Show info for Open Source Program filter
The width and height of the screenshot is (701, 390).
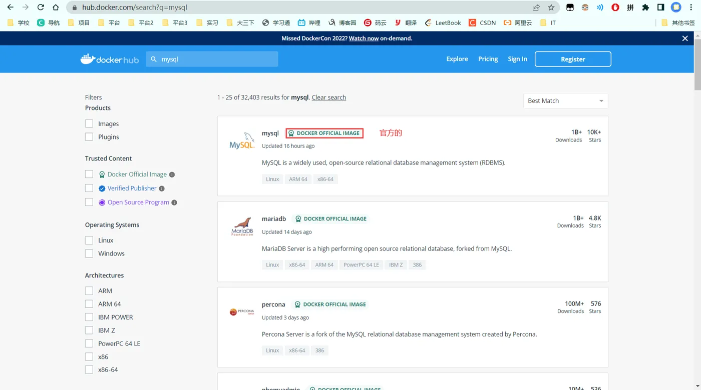[174, 202]
